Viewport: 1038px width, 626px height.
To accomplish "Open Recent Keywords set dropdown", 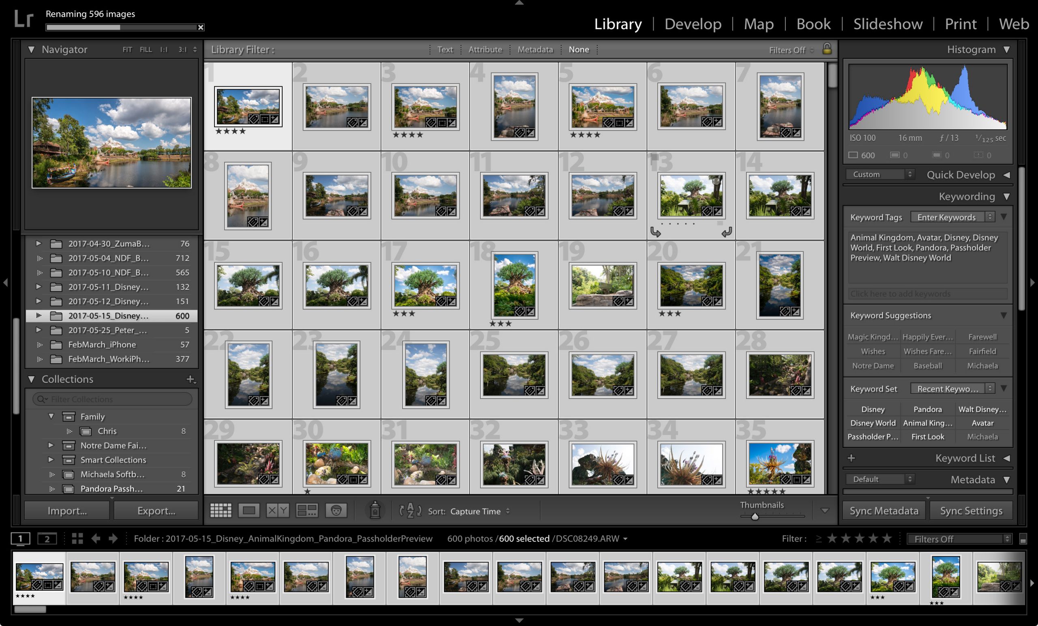I will click(953, 388).
